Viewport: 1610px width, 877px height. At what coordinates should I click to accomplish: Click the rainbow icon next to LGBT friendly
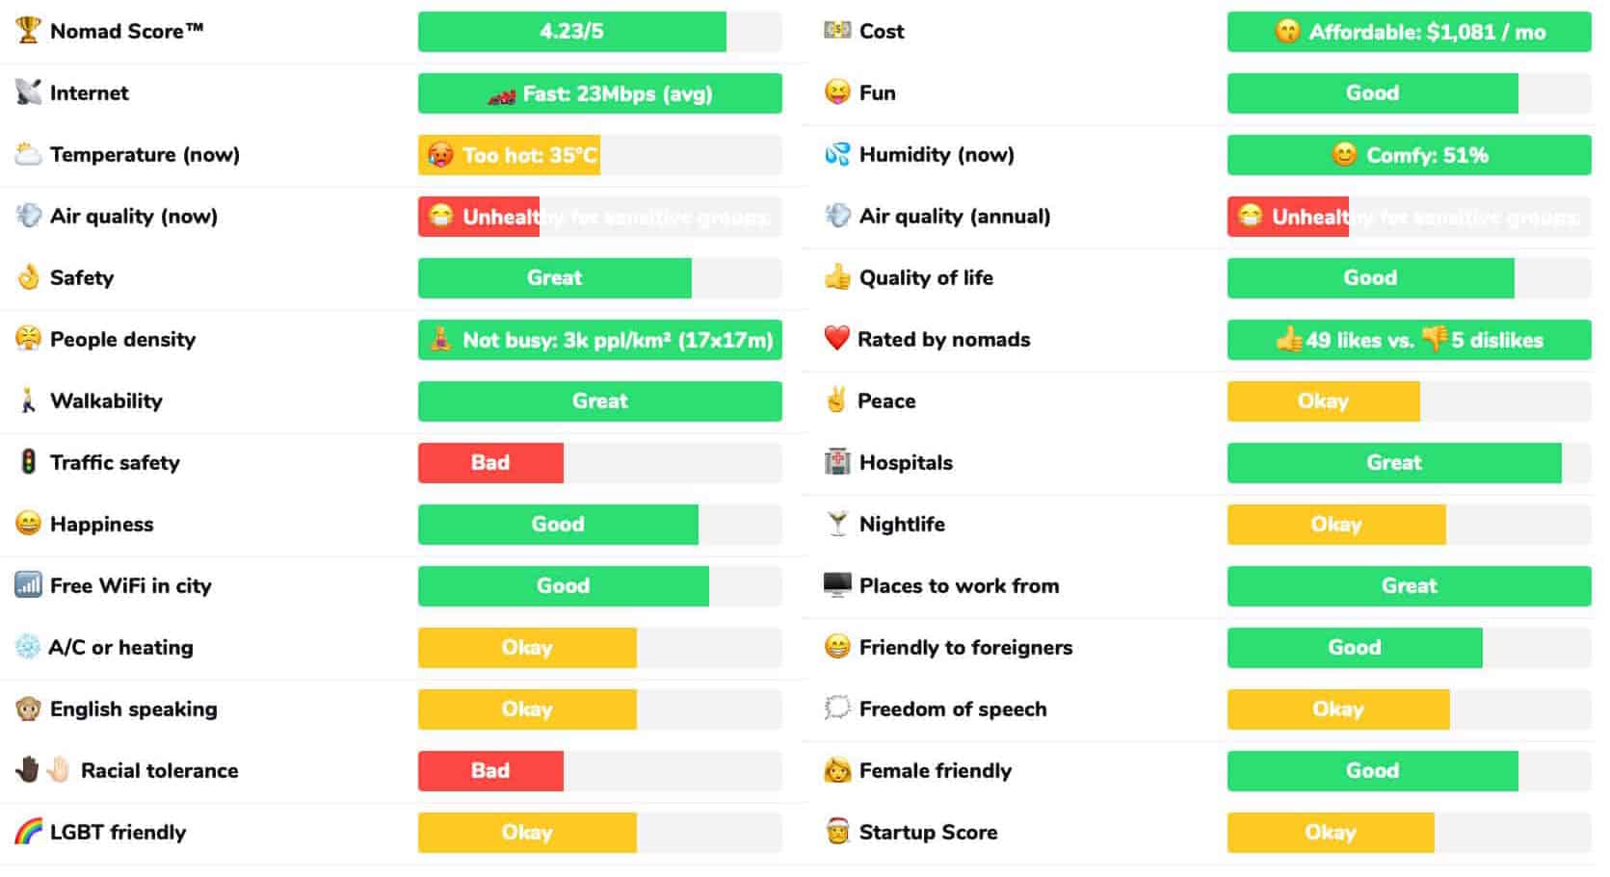28,832
